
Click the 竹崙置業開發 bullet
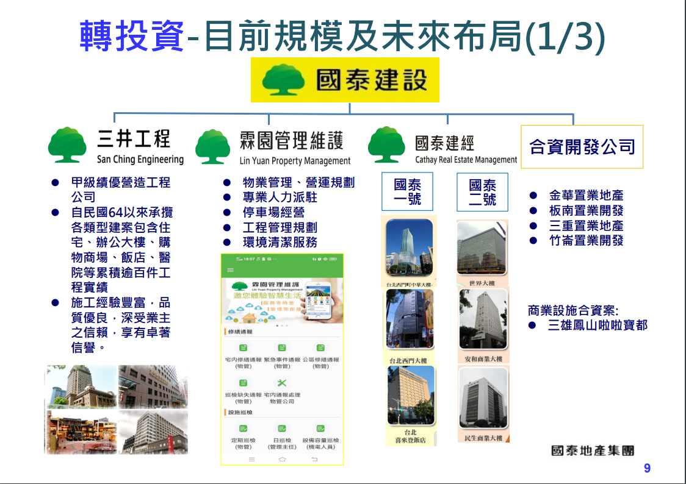587,240
